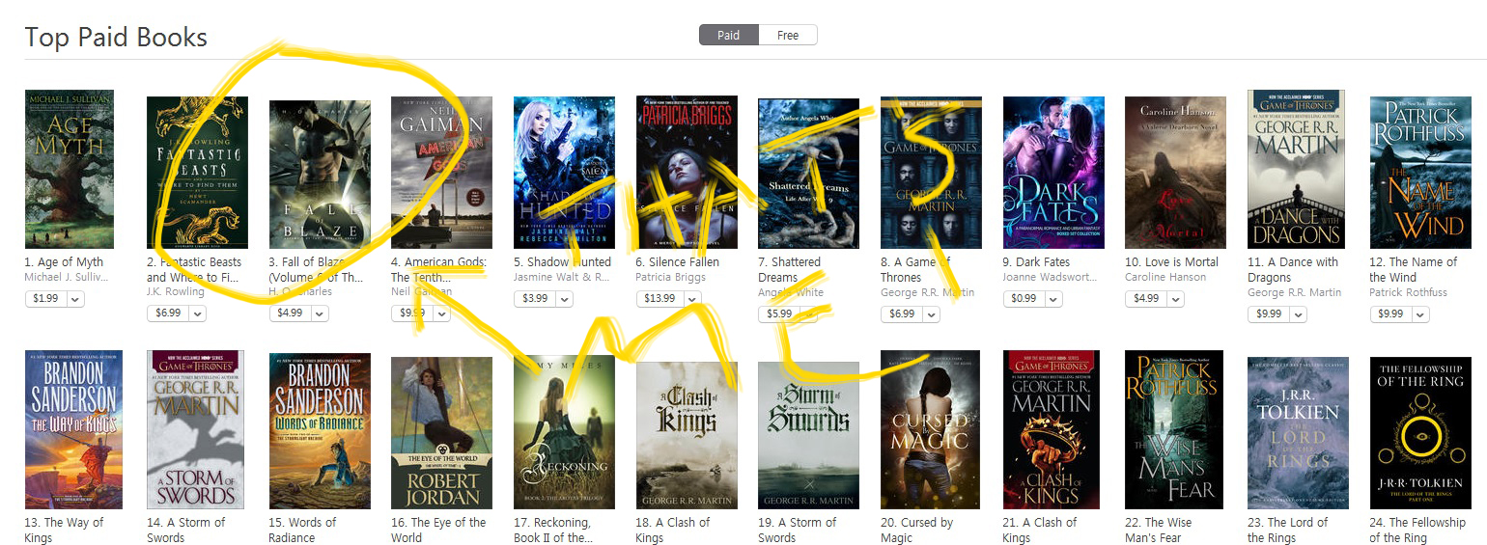Switch to the Free books tab
Screen dimensions: 1487x545
pos(788,35)
